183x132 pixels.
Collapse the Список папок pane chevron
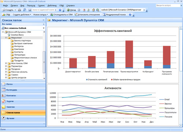pos(44,20)
